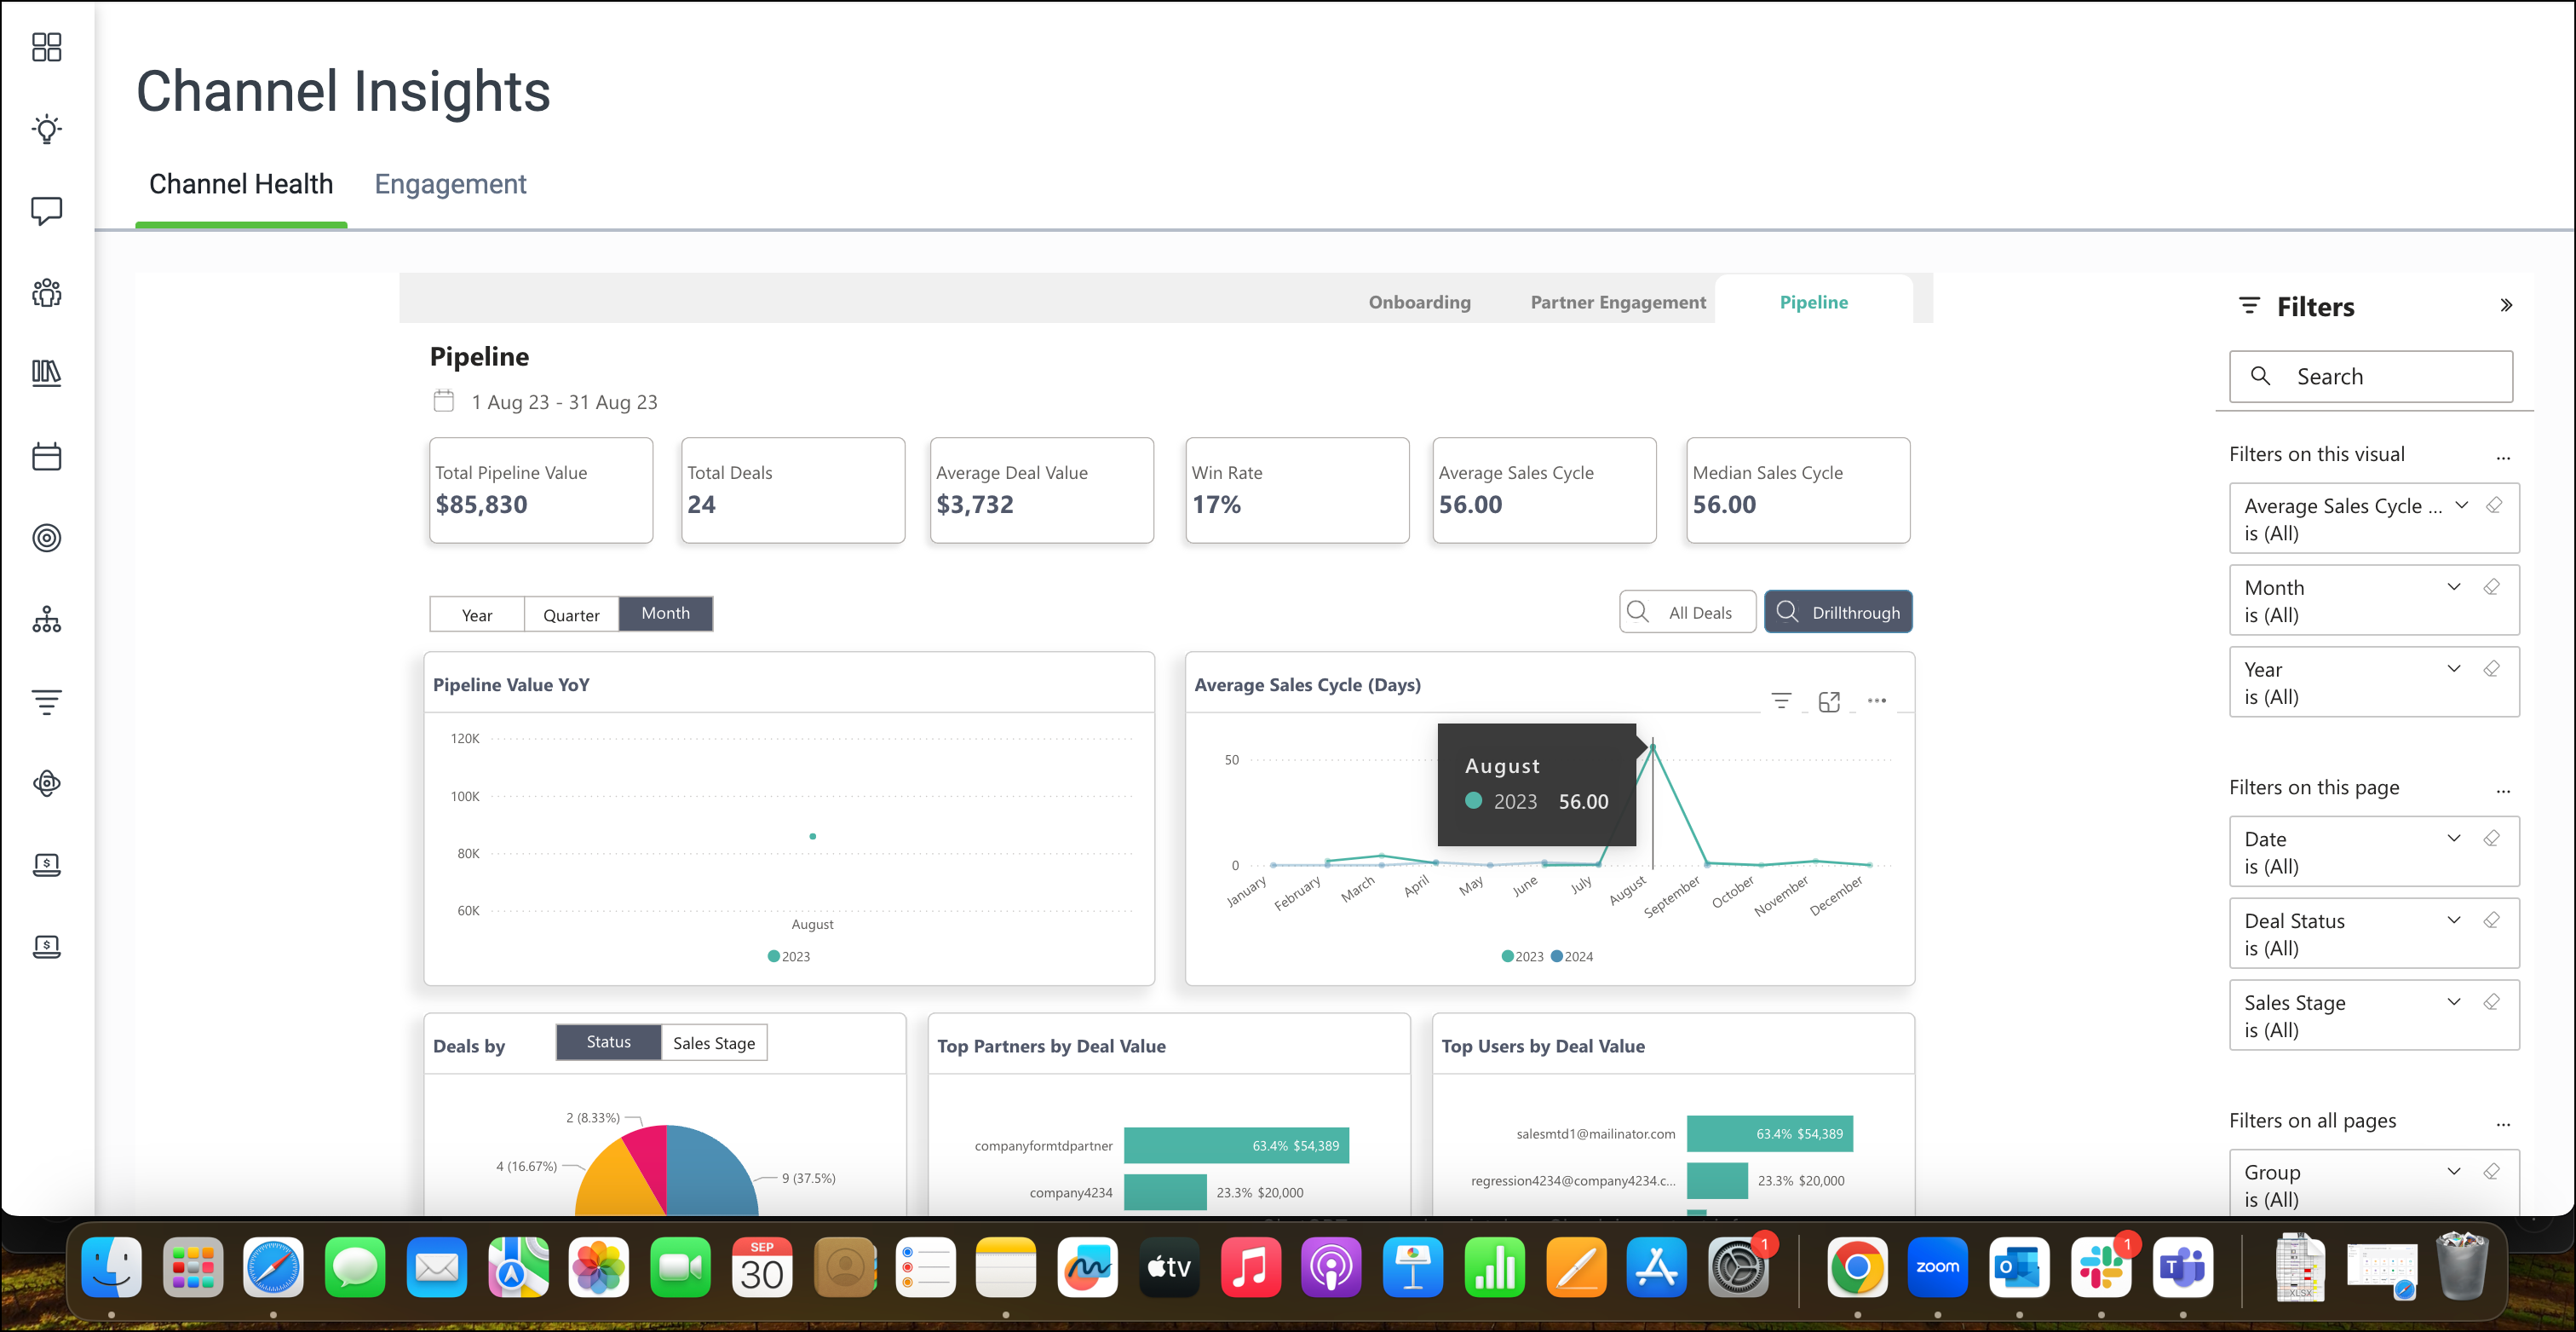Clear the Average Sales Cycle filter eraser
The height and width of the screenshot is (1332, 2576).
coord(2493,505)
